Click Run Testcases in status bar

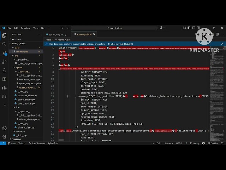(x=37, y=143)
